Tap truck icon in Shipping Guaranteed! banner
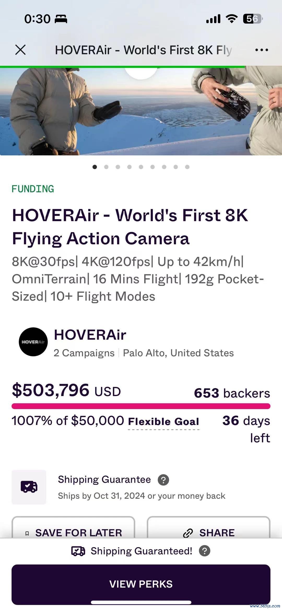Image resolution: width=282 pixels, height=610 pixels. pyautogui.click(x=78, y=551)
